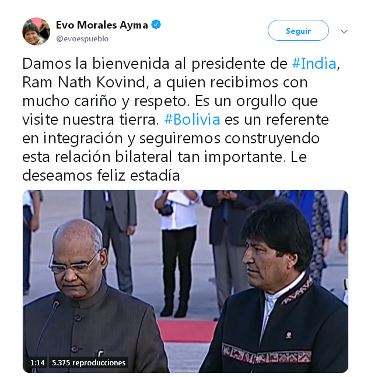Click the red carpet in the video frame
Screen dimensions: 371x377
click(x=188, y=331)
